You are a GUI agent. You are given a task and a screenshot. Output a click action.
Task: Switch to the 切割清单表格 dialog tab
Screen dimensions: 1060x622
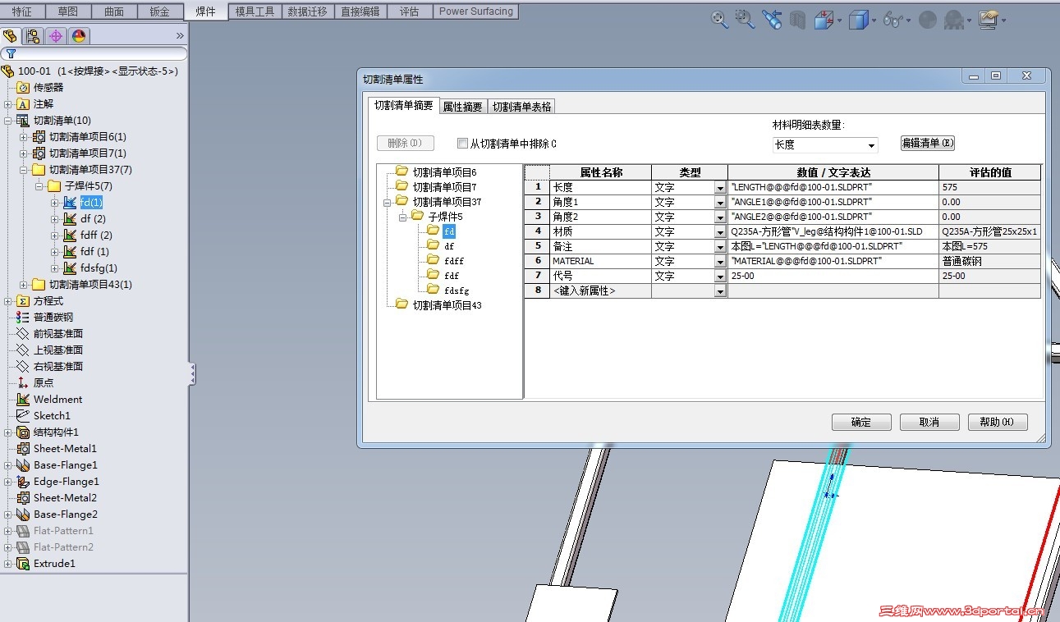click(522, 107)
